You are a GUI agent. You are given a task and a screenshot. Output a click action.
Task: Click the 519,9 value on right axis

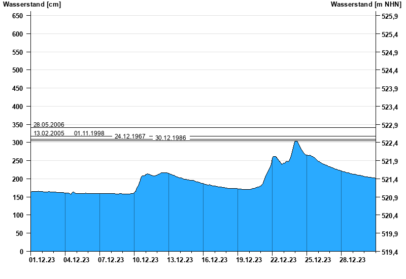pos(390,234)
